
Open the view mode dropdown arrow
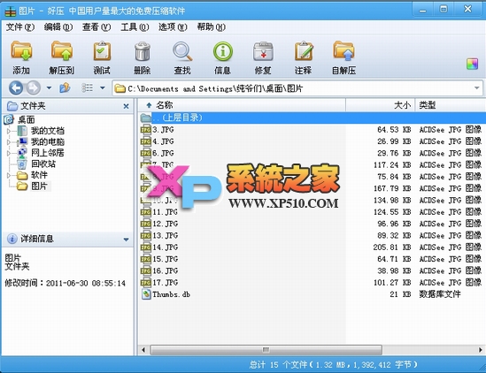[103, 88]
